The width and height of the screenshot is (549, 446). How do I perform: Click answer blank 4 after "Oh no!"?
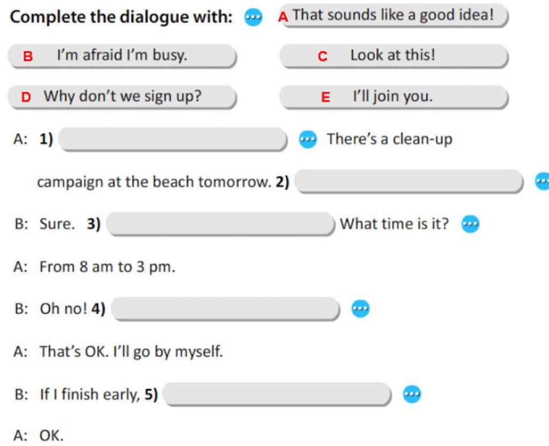click(x=226, y=309)
